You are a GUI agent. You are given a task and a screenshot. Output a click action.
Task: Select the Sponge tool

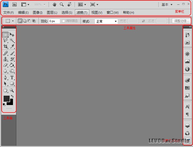point(12,71)
